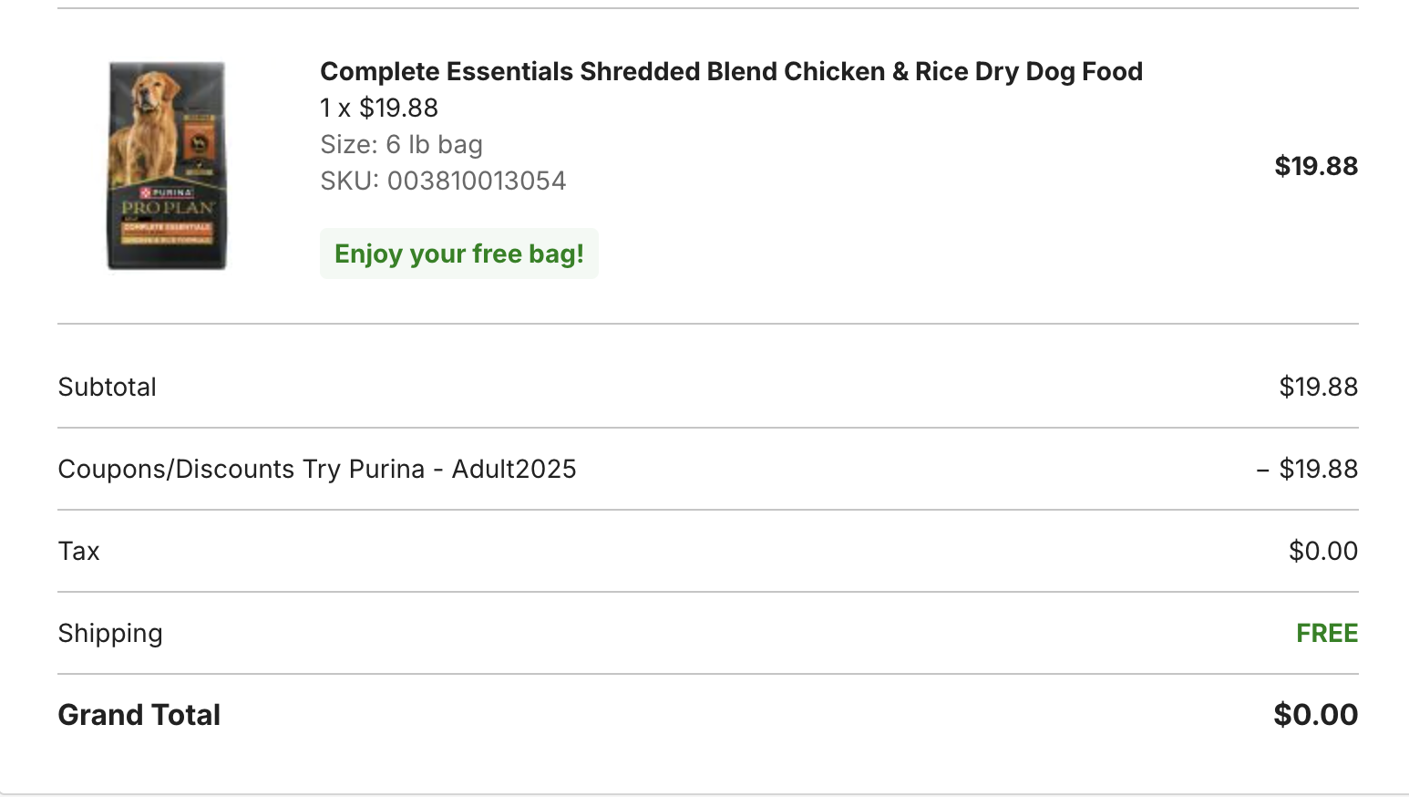Image resolution: width=1409 pixels, height=797 pixels.
Task: Click the 'PRO PLAN' text on the bag image
Action: coord(168,208)
